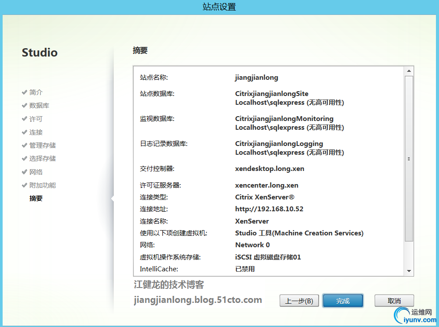This screenshot has height=327, width=439.
Task: Click the 站点设置 window title
Action: point(219,7)
